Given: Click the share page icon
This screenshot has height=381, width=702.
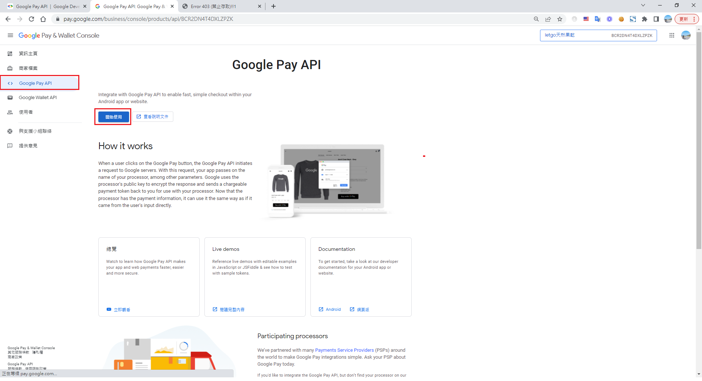Looking at the screenshot, I should pos(548,19).
